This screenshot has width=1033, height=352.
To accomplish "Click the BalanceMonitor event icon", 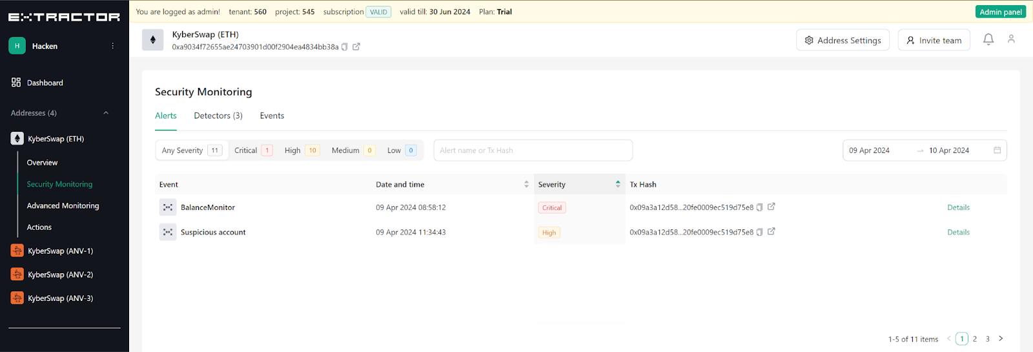I will 168,207.
